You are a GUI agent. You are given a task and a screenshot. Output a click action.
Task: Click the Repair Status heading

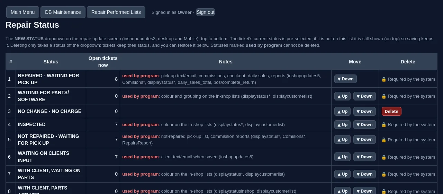tap(32, 25)
